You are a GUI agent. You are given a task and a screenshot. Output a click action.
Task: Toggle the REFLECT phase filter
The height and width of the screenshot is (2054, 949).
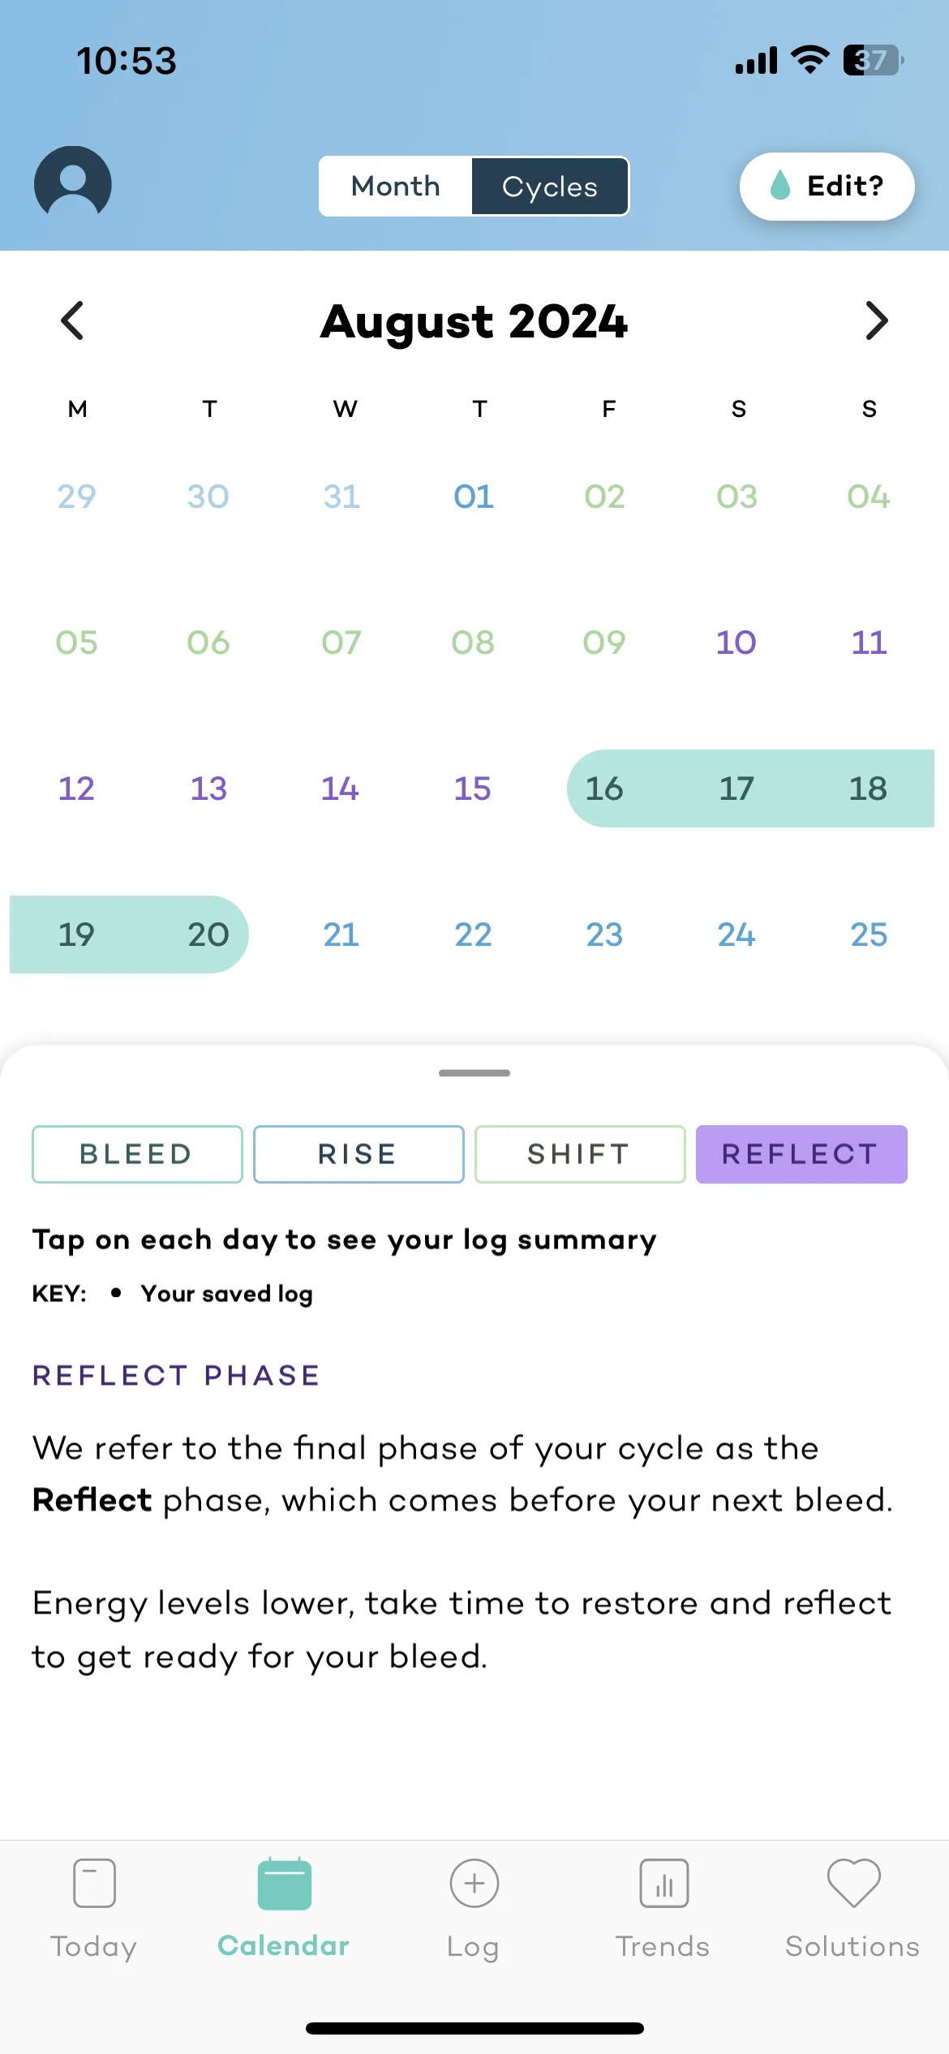pos(801,1154)
